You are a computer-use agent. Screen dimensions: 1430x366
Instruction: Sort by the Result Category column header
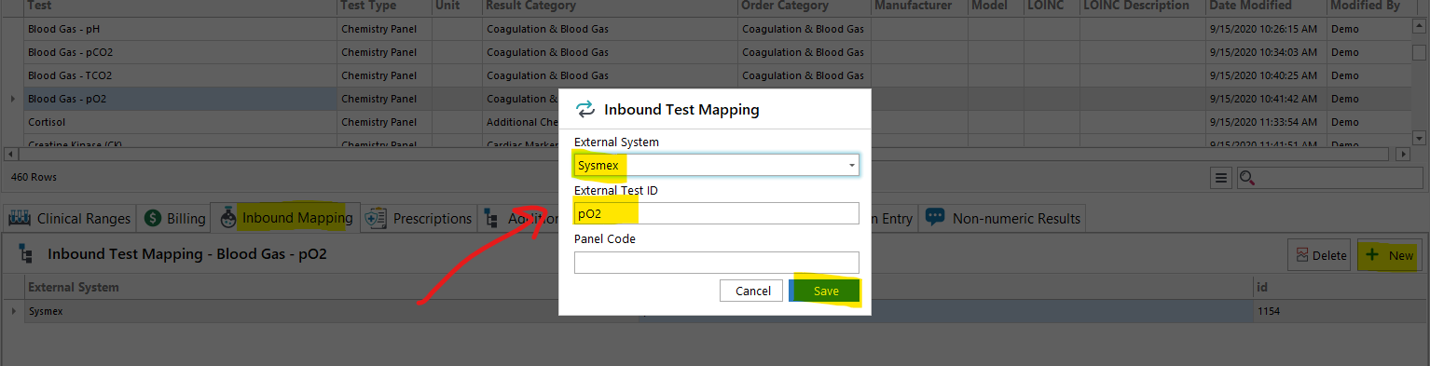610,6
